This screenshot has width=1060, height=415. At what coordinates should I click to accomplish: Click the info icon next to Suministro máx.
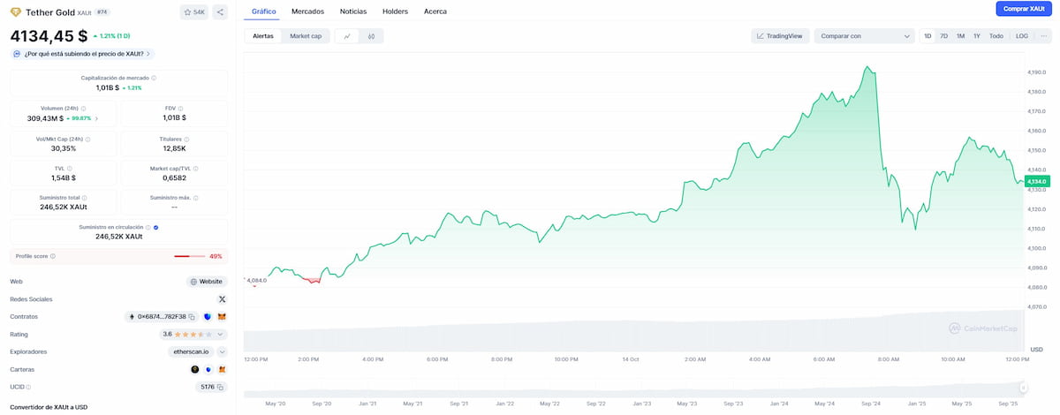pyautogui.click(x=196, y=198)
